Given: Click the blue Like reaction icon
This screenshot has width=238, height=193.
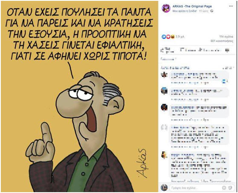Looking at the screenshot, I should click(164, 37).
